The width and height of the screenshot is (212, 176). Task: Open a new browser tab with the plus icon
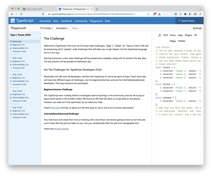(x=96, y=8)
